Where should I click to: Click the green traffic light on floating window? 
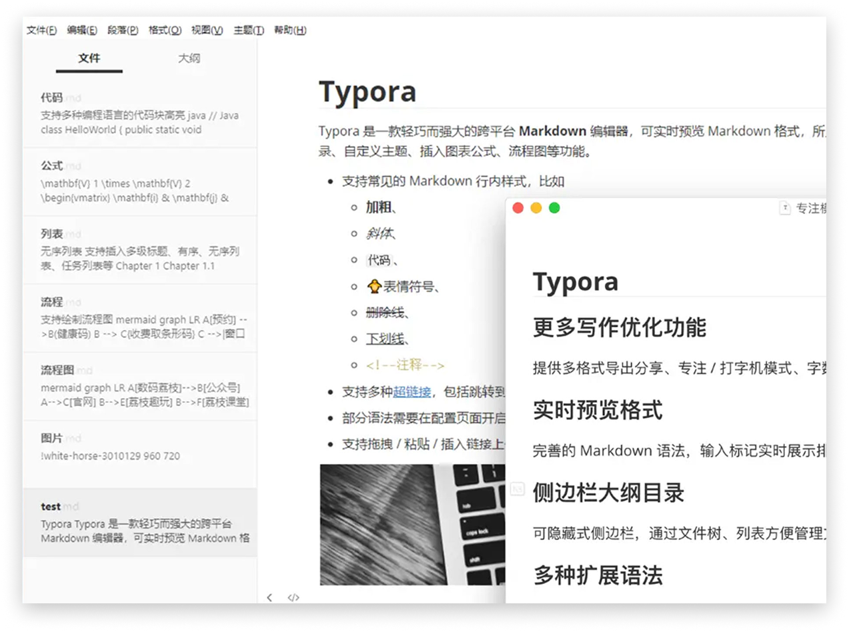coord(554,207)
